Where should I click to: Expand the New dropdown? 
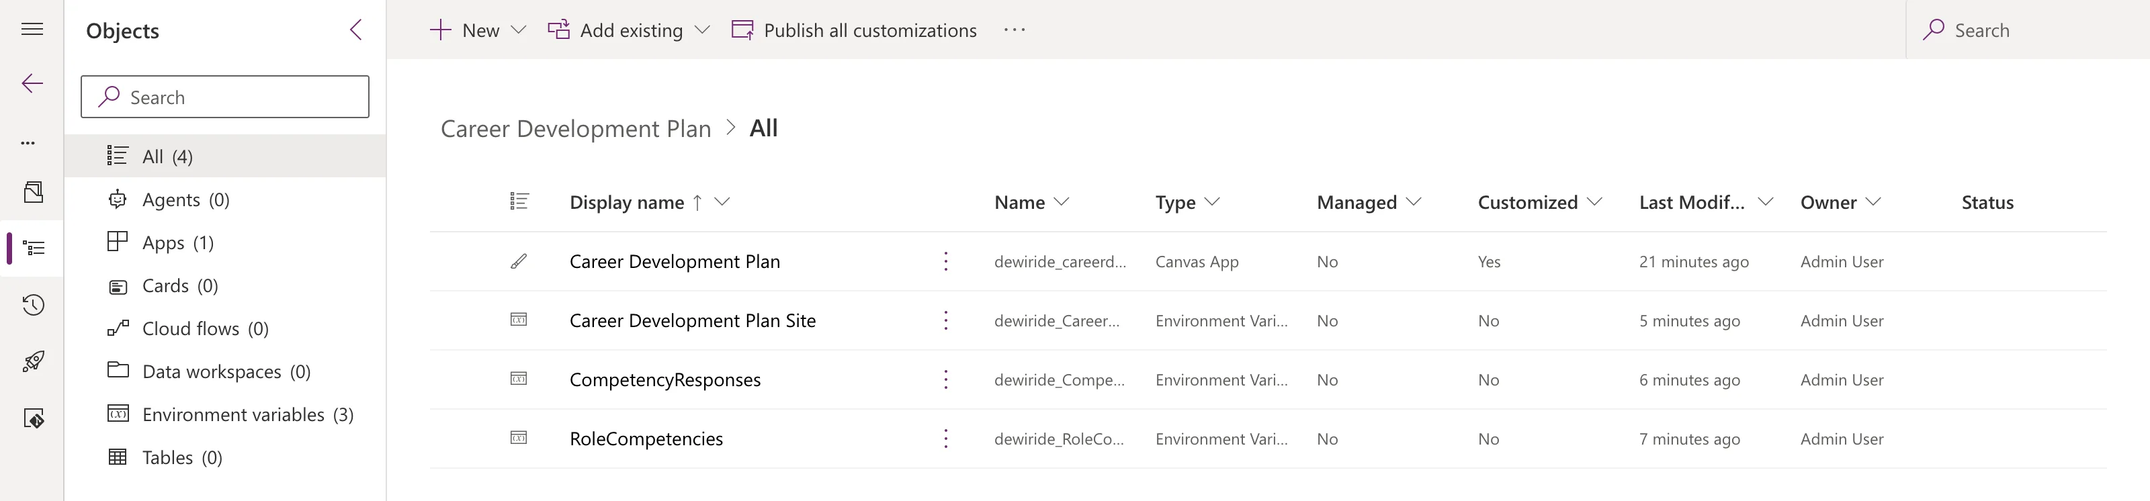pos(518,30)
